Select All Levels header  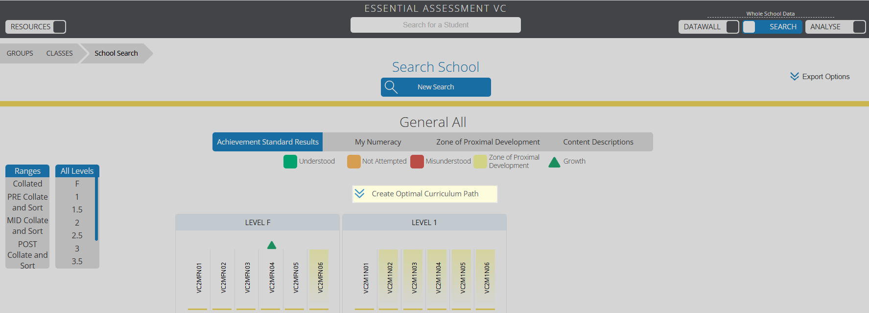coord(77,171)
